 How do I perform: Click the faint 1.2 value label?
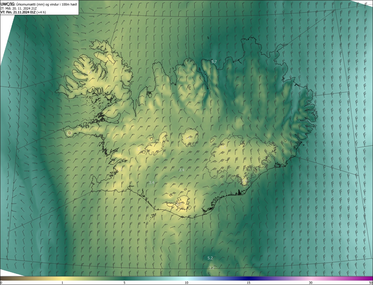tap(139, 149)
